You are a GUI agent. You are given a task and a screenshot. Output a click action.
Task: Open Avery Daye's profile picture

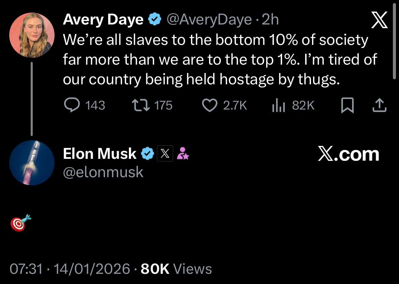[x=32, y=35]
